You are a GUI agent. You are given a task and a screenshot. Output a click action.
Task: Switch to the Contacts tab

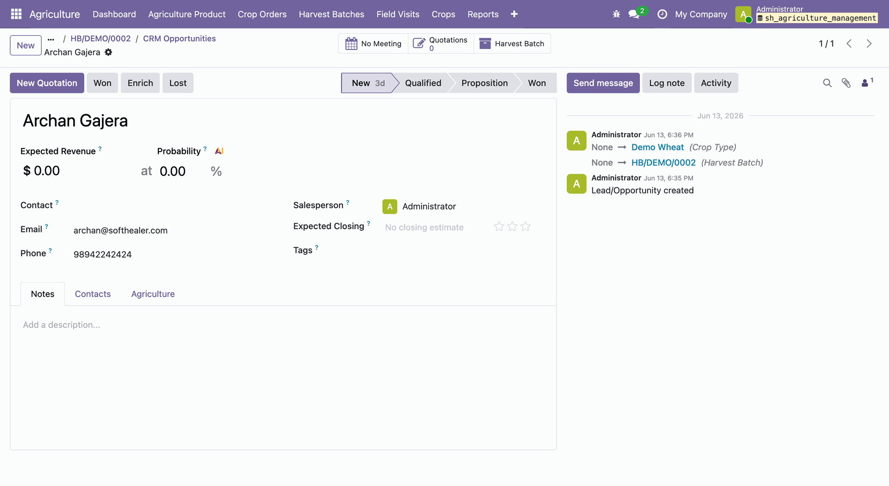tap(93, 294)
